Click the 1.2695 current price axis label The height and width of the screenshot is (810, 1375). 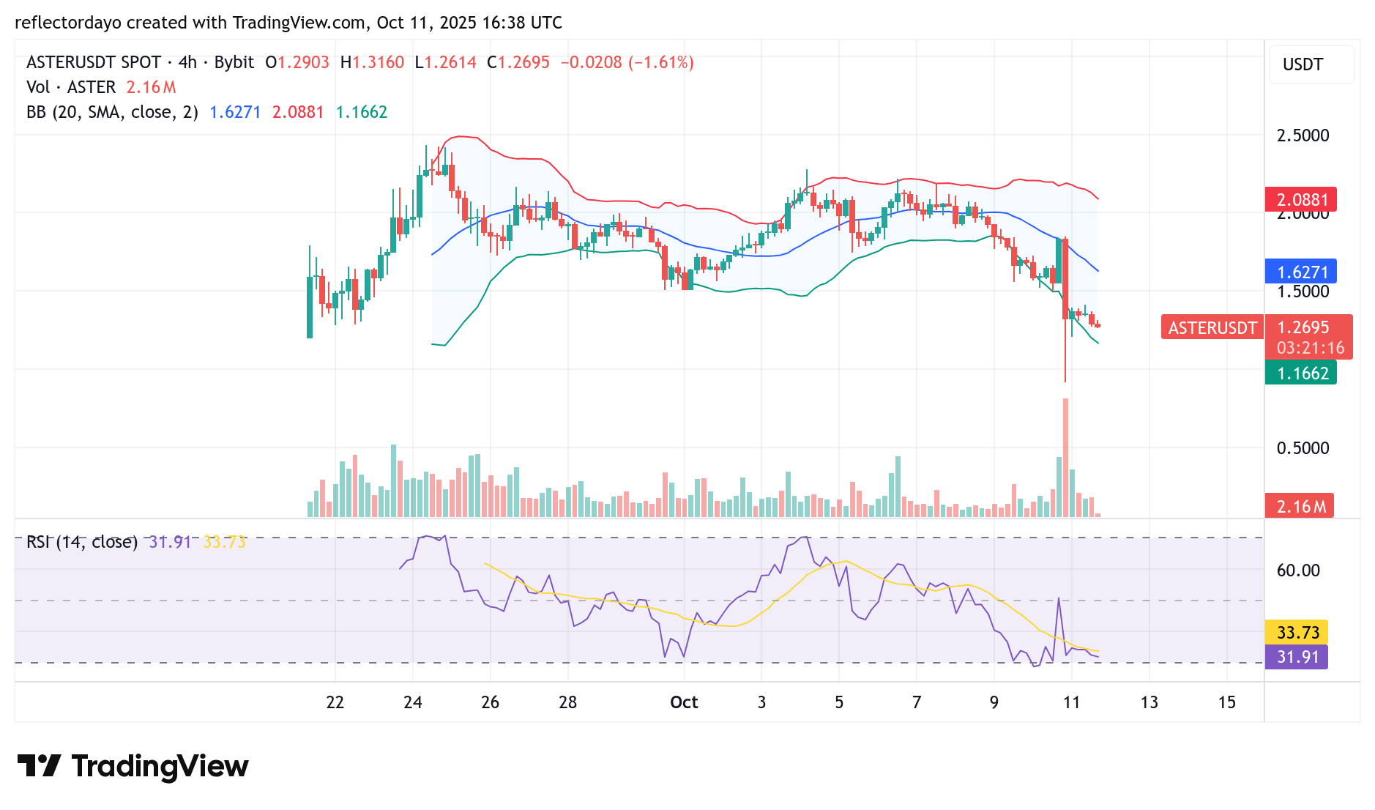1303,327
